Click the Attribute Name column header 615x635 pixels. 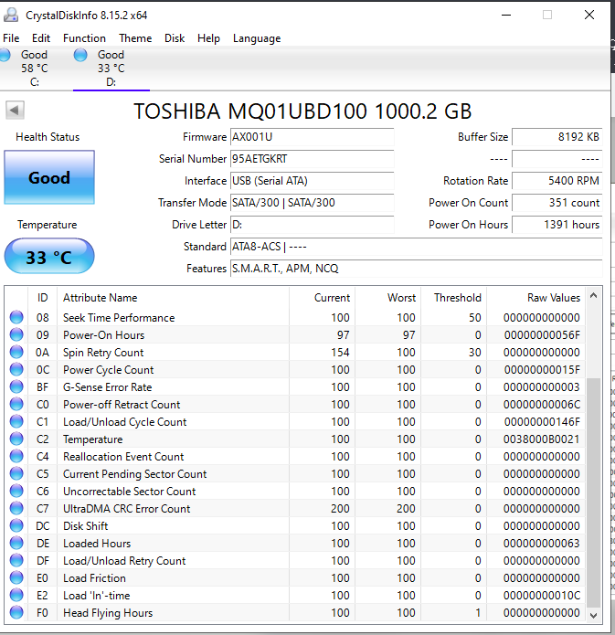pyautogui.click(x=101, y=297)
